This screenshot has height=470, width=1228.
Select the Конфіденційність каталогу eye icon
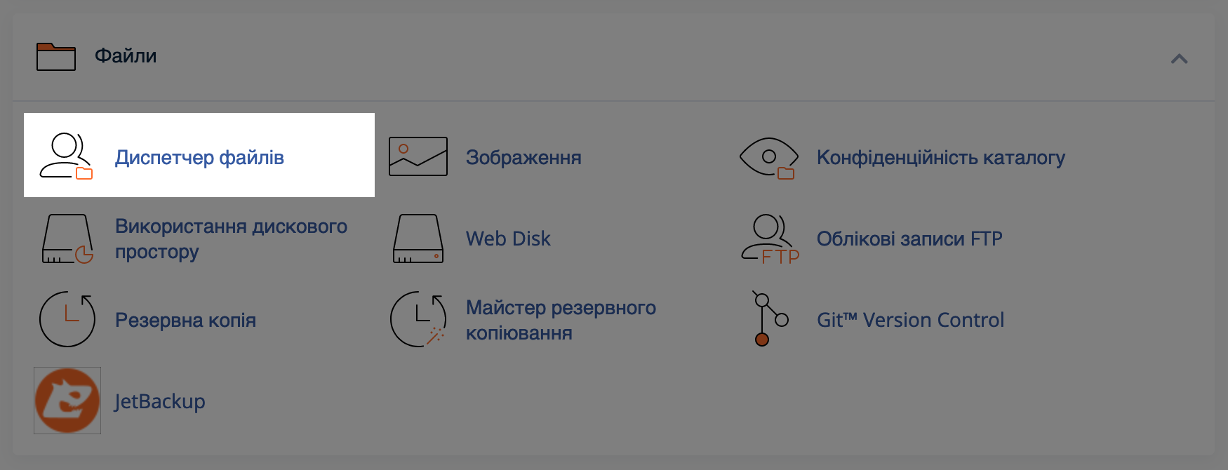point(769,158)
